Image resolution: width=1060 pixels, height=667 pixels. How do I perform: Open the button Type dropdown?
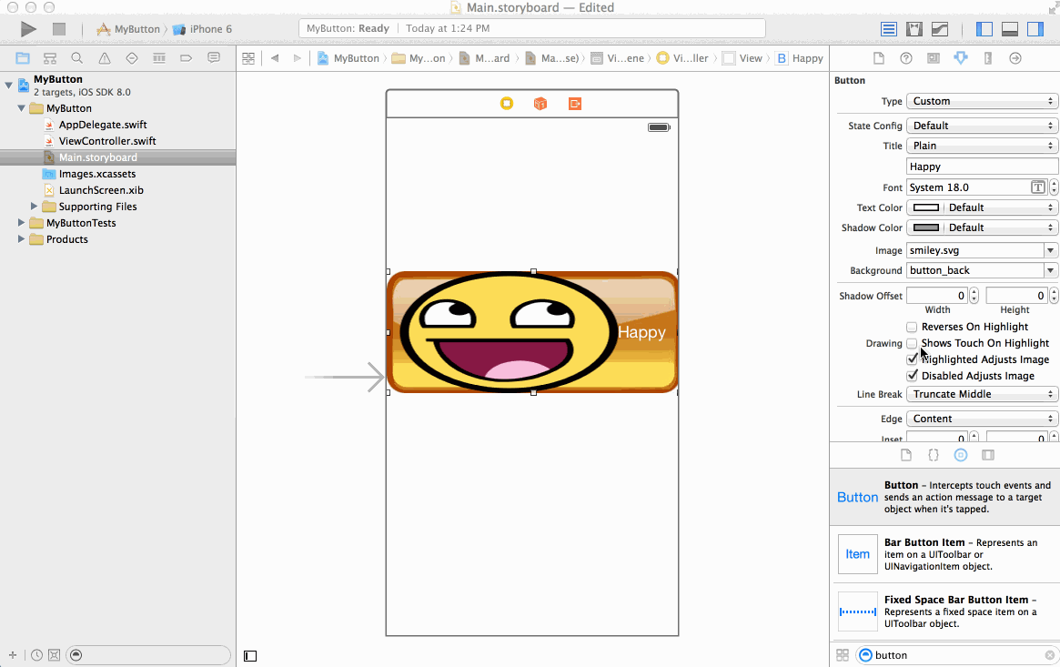[982, 101]
